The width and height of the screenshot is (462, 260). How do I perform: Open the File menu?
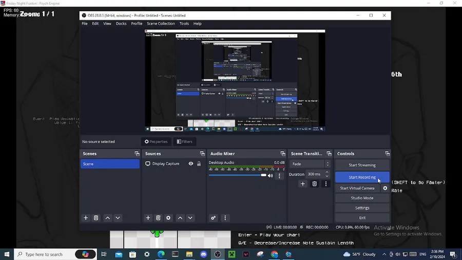(85, 24)
